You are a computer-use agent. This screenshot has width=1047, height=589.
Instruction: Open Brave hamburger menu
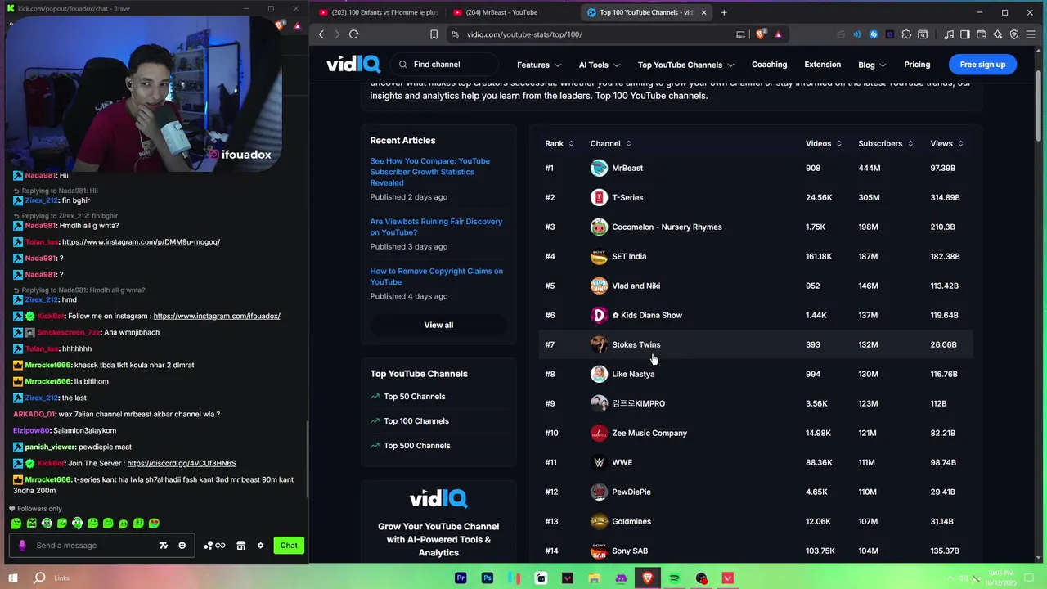click(x=1031, y=34)
